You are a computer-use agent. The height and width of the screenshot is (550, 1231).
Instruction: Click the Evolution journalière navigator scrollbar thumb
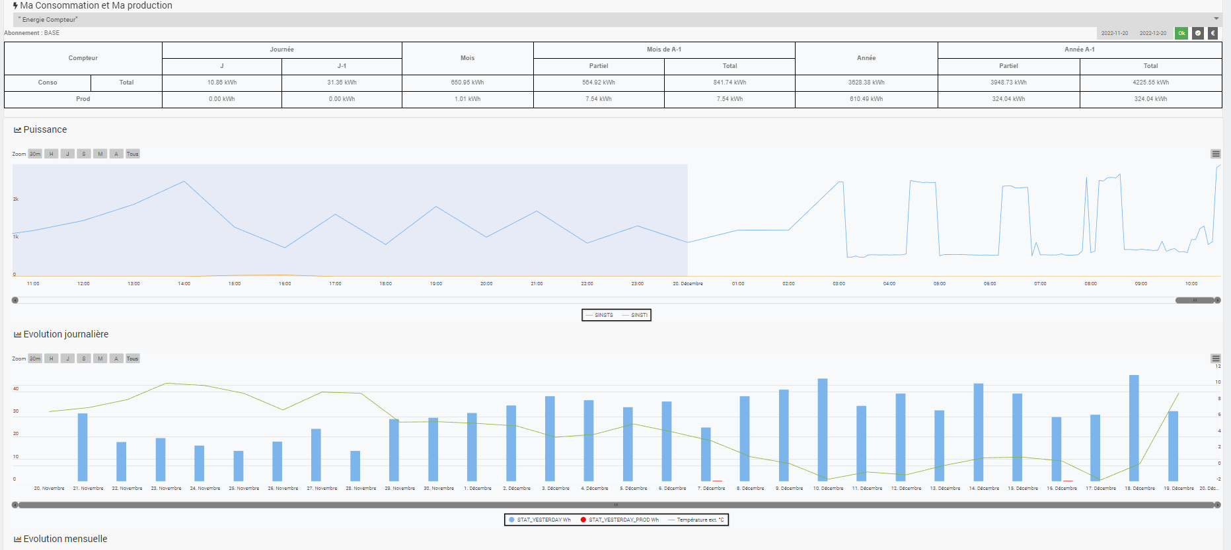[x=616, y=505]
